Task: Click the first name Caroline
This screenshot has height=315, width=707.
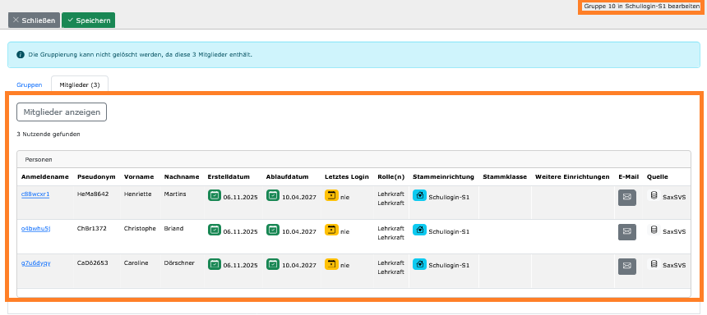Action: 136,263
